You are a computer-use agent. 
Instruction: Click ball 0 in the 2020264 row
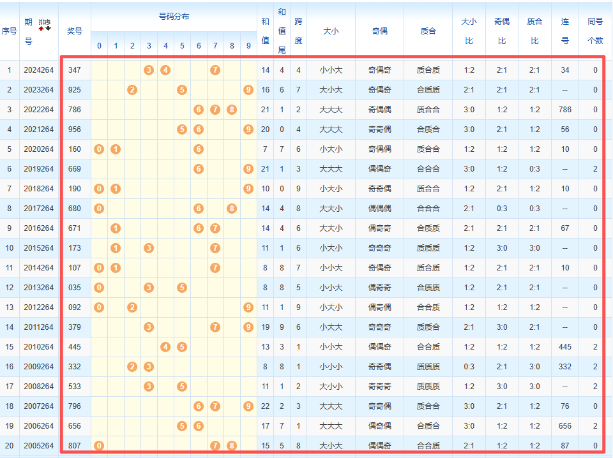pyautogui.click(x=99, y=149)
